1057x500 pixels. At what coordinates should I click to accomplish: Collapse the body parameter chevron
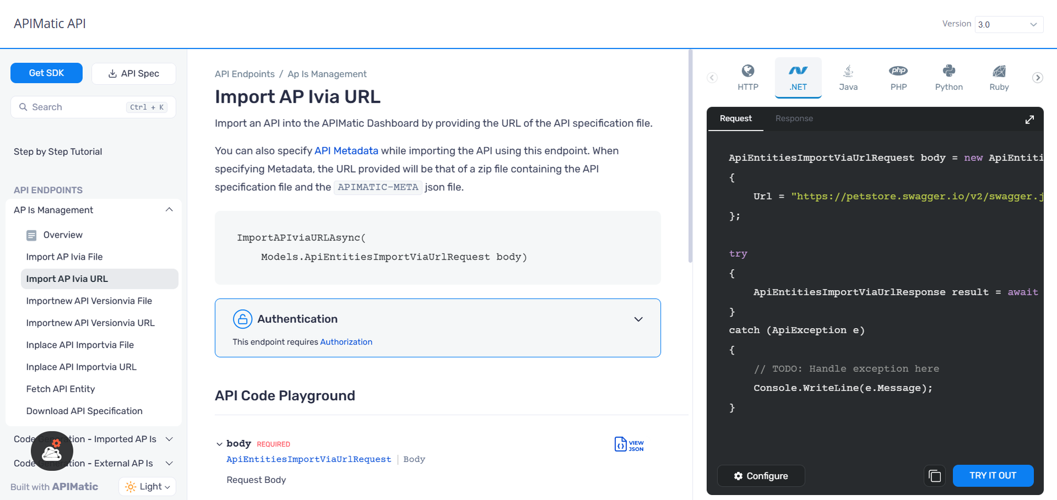click(219, 444)
